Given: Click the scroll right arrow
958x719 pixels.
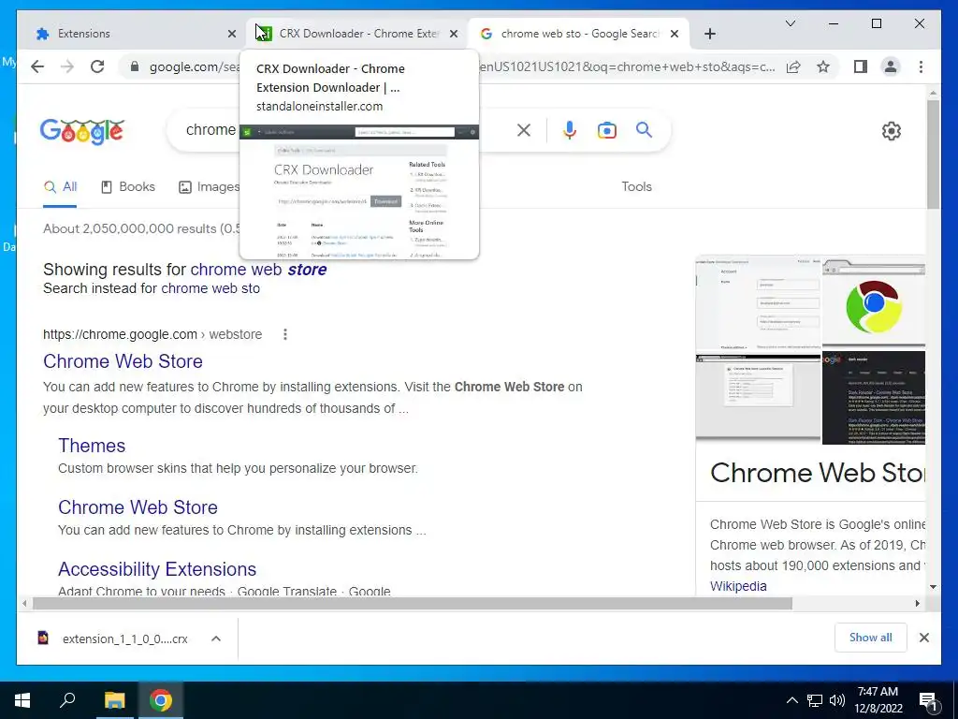Looking at the screenshot, I should tap(917, 604).
